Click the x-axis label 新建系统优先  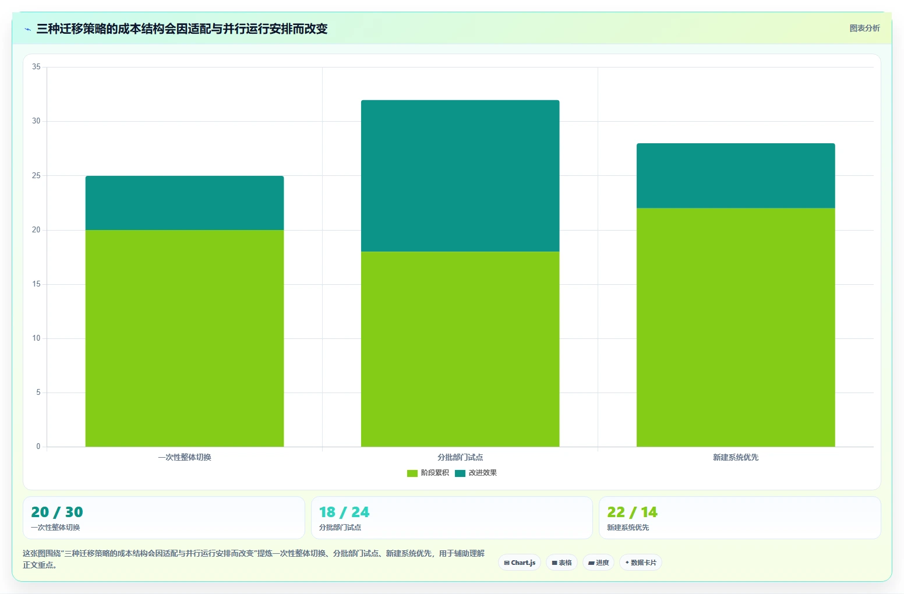(736, 457)
